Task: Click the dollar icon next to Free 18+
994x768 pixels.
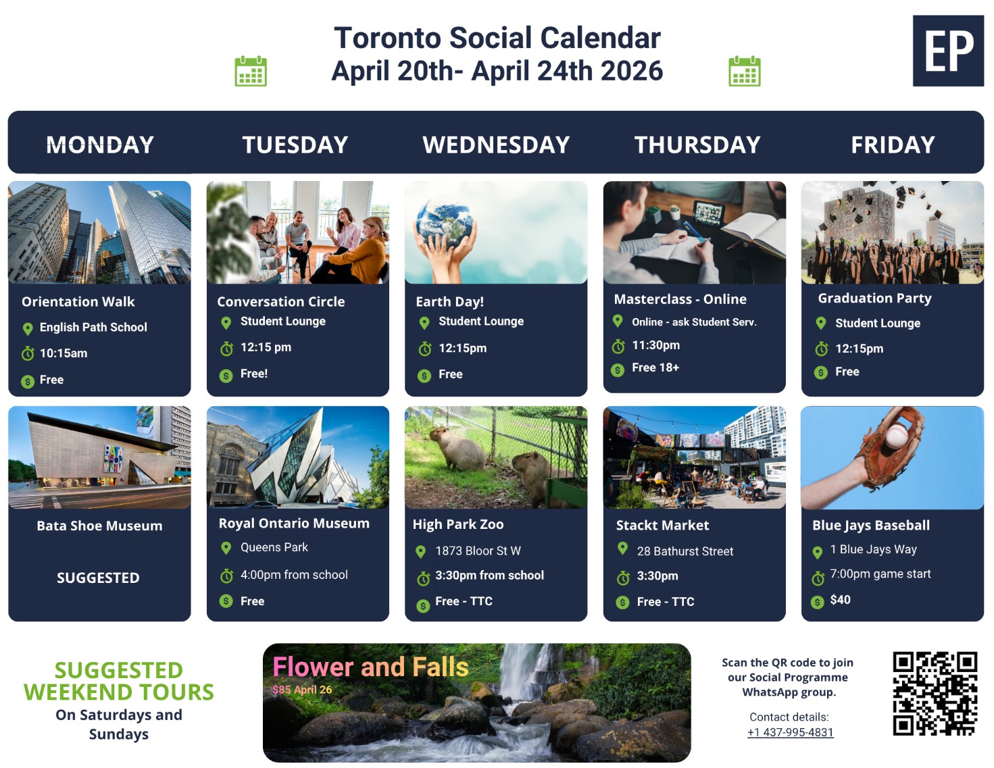Action: (x=617, y=369)
